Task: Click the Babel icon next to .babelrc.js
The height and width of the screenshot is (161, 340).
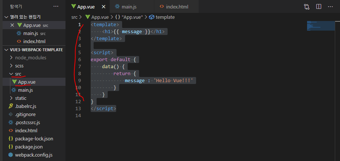Action: [11, 106]
